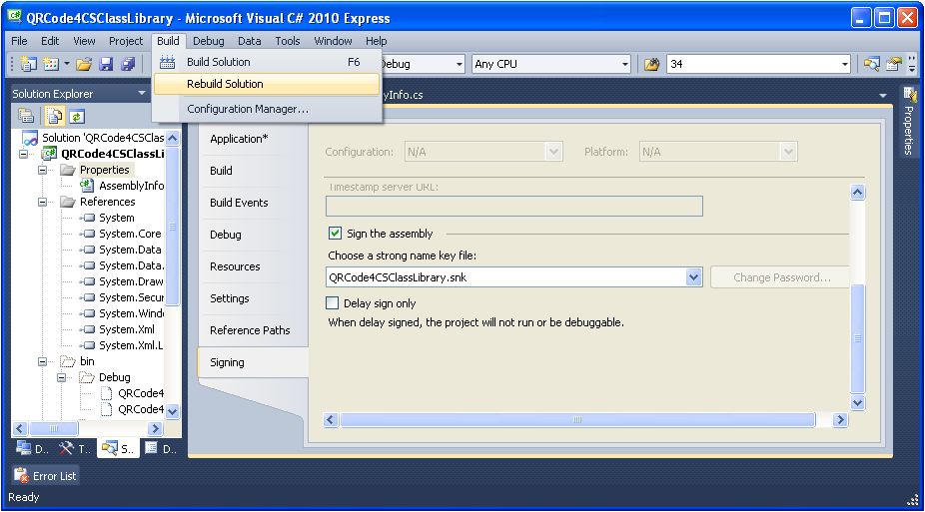Click the Solution Explorer vertical scrollbar thumb
925x512 pixels.
(x=172, y=226)
